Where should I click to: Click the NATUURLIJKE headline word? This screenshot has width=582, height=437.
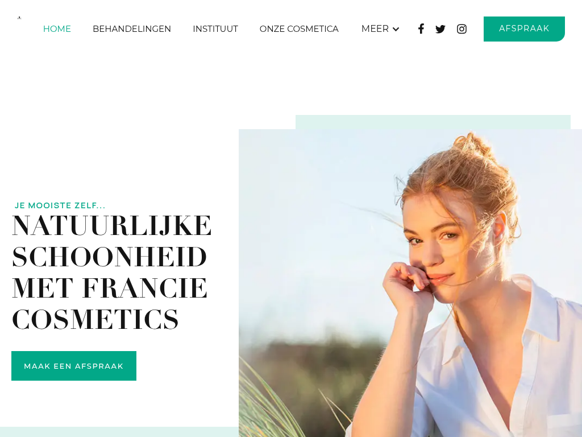[x=112, y=225]
